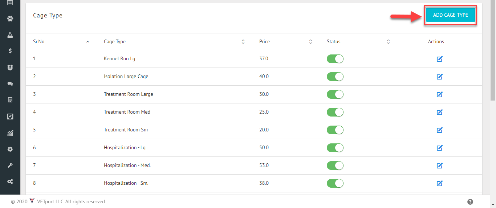Turn off Hospitalization - Sm. status

(x=335, y=183)
